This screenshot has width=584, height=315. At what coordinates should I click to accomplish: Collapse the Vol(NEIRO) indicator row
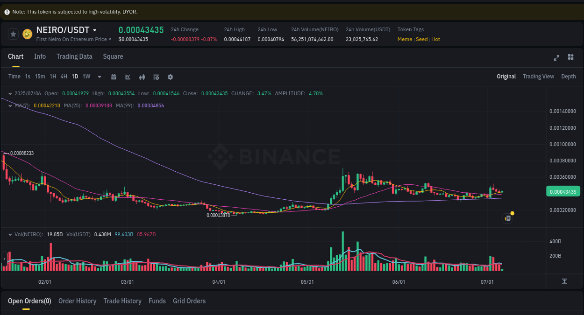[9, 235]
